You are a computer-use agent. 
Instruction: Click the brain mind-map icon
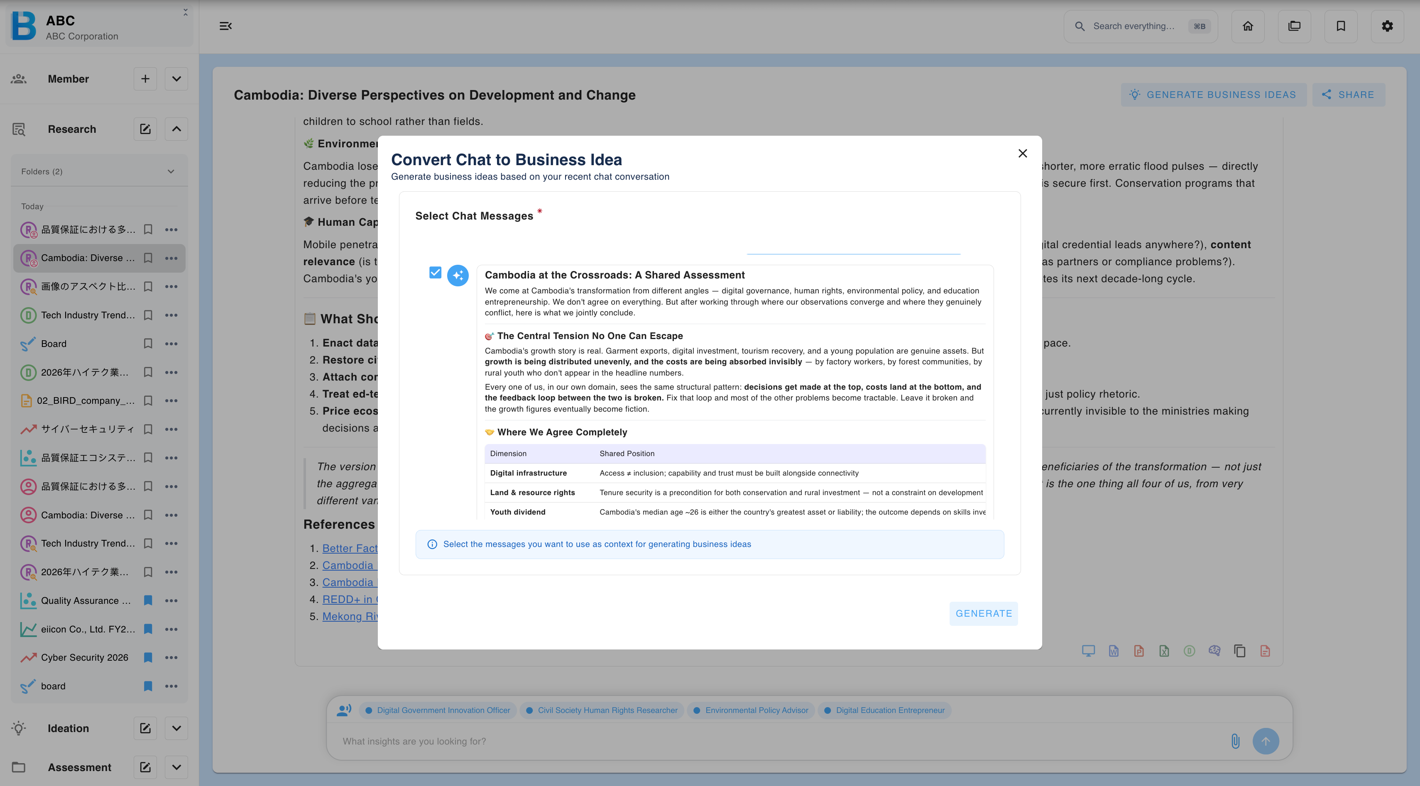[x=1214, y=651]
